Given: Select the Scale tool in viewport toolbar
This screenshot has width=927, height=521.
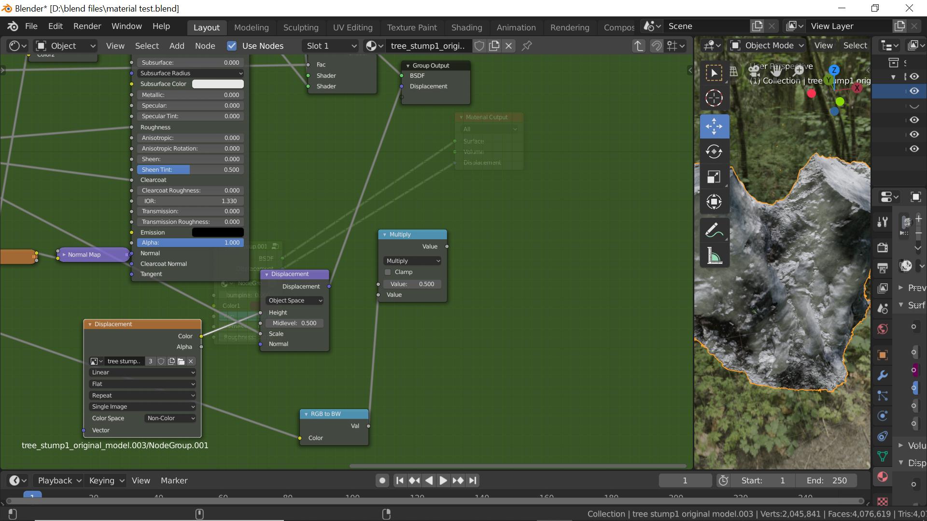Looking at the screenshot, I should click(x=715, y=177).
